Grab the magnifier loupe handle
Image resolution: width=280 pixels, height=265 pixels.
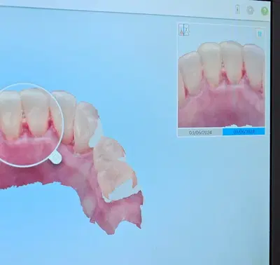click(56, 158)
